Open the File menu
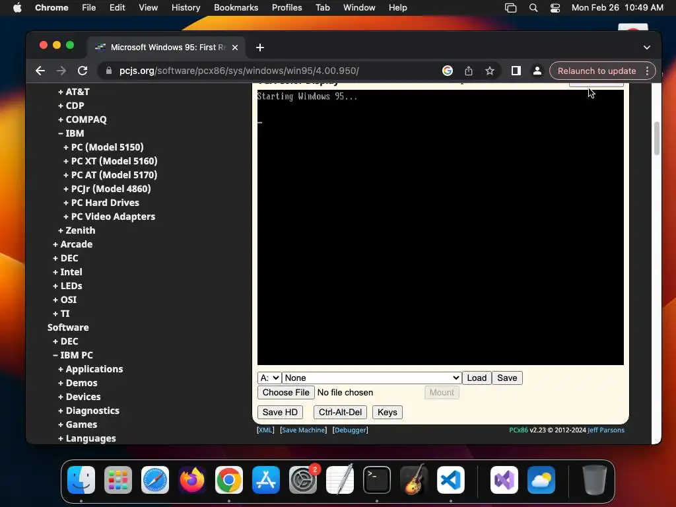The height and width of the screenshot is (507, 676). click(89, 8)
